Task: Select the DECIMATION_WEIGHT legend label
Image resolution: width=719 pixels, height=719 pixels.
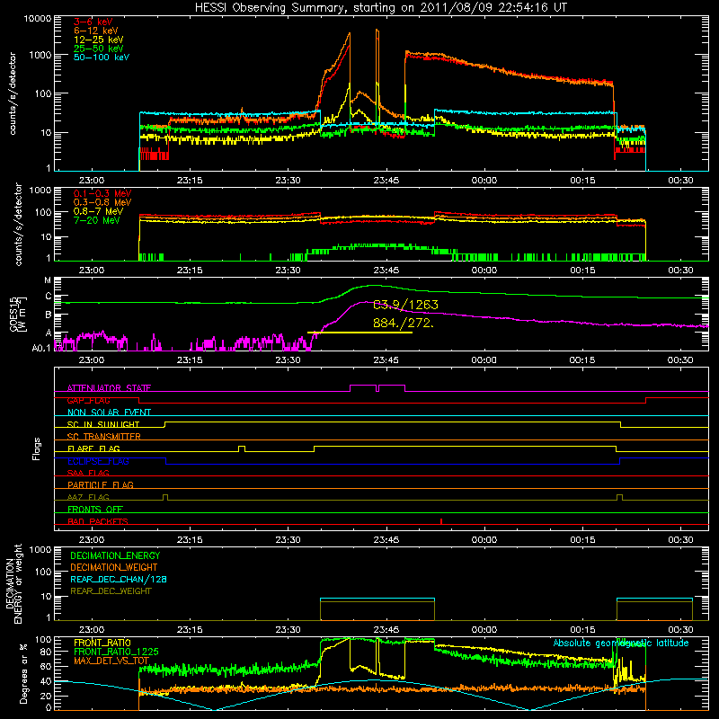Action: tap(114, 567)
